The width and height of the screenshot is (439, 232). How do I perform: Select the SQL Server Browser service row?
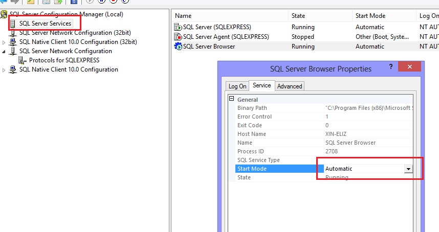pyautogui.click(x=305, y=47)
